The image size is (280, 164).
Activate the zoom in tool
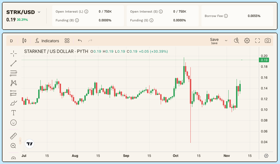(13, 146)
